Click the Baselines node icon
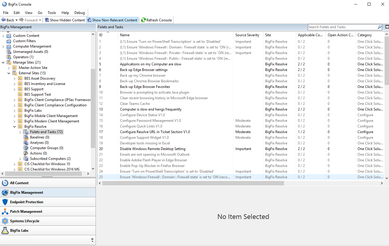The width and height of the screenshot is (389, 246). coord(26,137)
